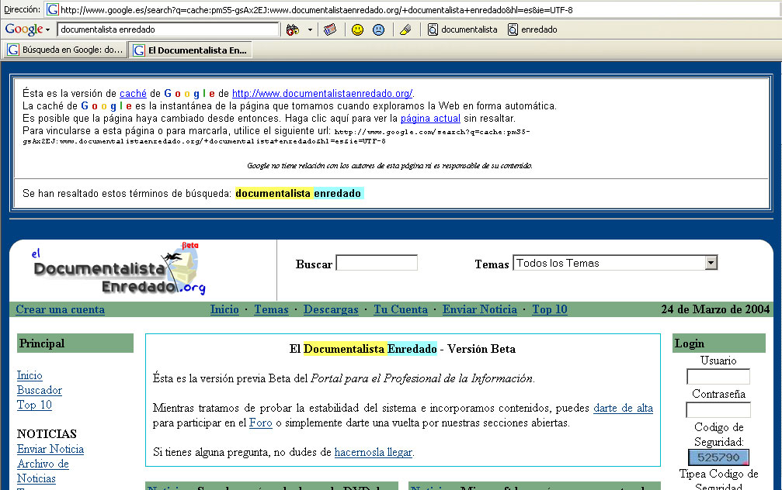This screenshot has width=782, height=490.
Task: Open the 'Todos los Temas' dropdown
Action: (x=615, y=263)
